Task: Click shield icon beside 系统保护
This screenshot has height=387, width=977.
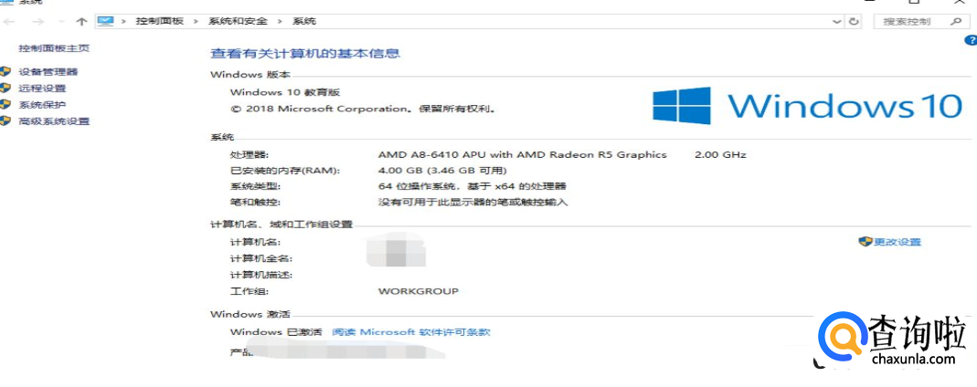Action: pos(5,104)
